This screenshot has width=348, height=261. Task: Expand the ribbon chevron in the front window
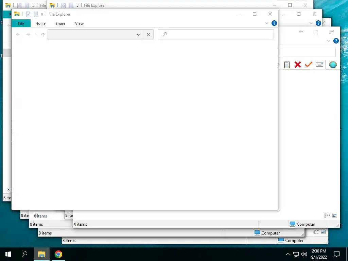click(x=267, y=23)
